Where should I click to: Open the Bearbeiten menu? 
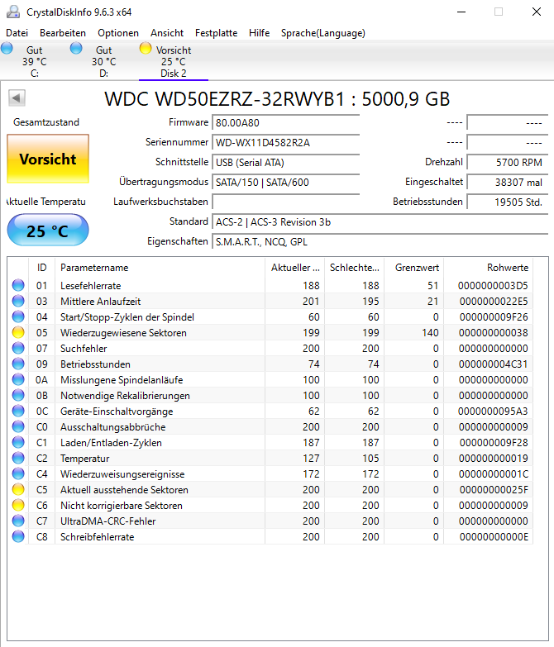pyautogui.click(x=63, y=33)
